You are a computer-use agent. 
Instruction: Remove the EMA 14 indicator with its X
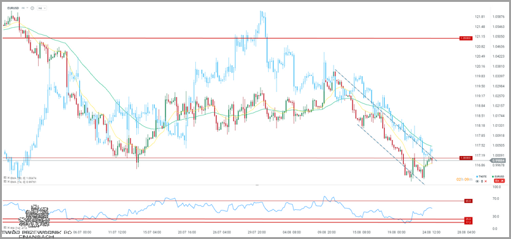pyautogui.click(x=8, y=181)
